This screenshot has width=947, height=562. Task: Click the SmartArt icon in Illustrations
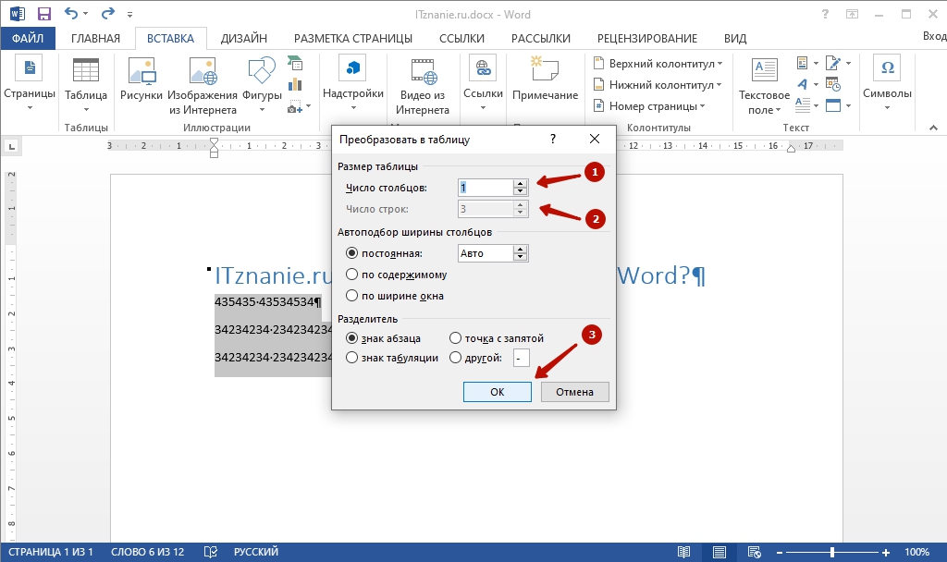[295, 63]
